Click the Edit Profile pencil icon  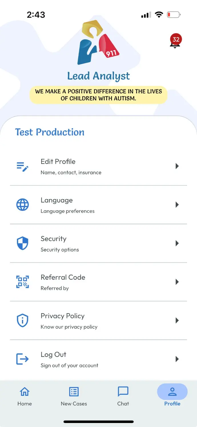pos(23,167)
